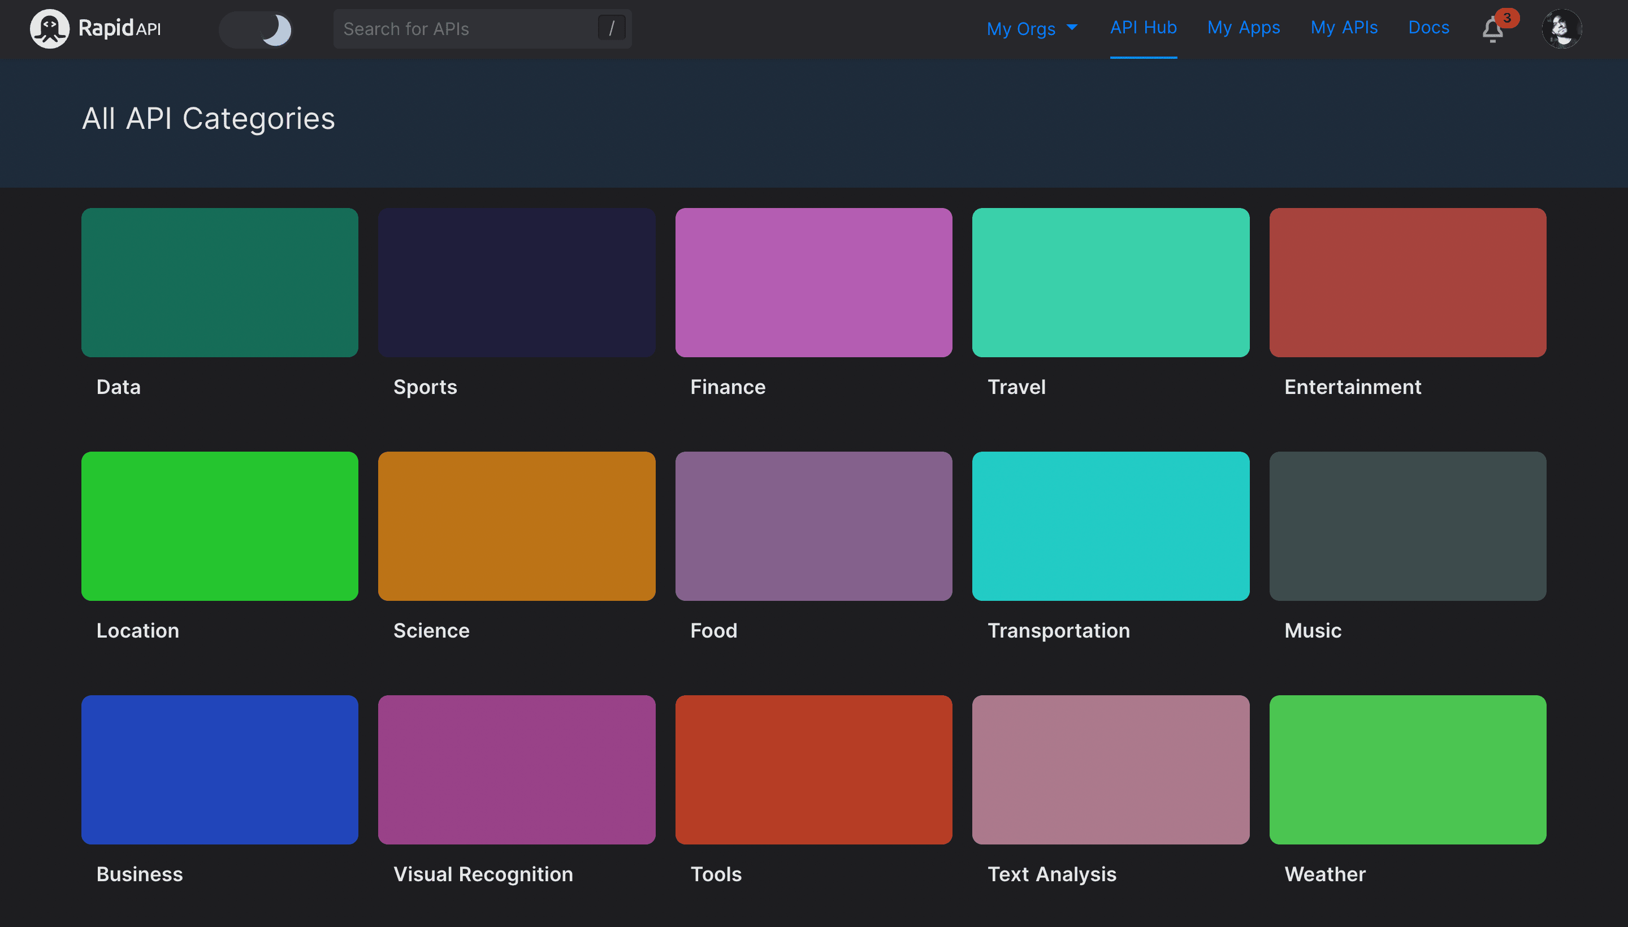Choose the Food category tile
This screenshot has width=1628, height=927.
coord(813,526)
